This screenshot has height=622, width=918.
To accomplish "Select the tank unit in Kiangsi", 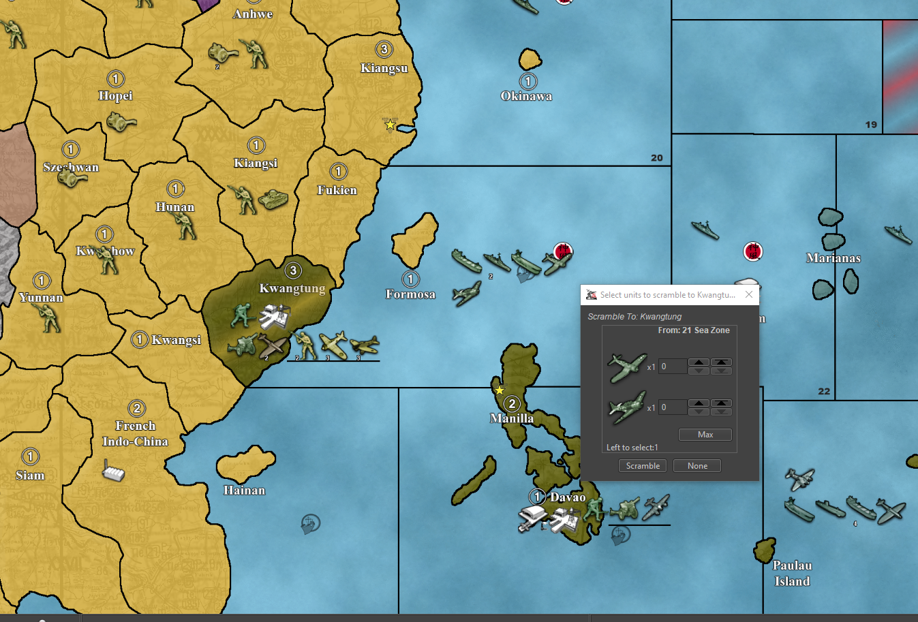I will [x=273, y=200].
